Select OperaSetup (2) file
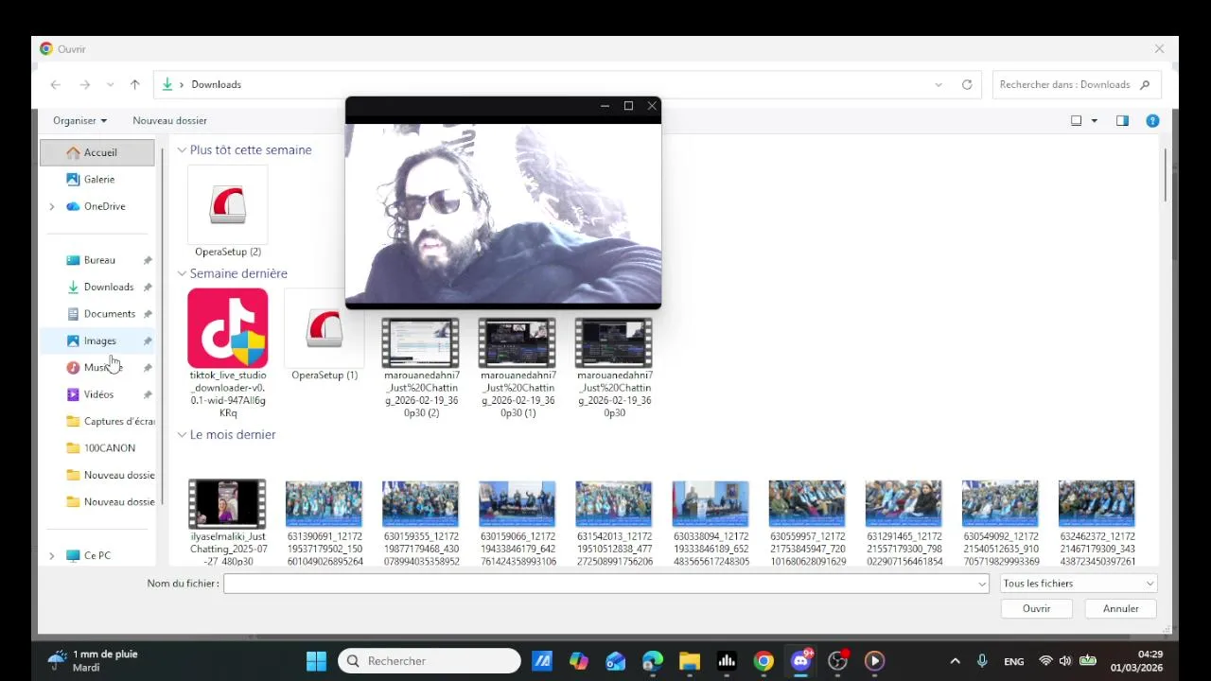1211x681 pixels. pyautogui.click(x=228, y=212)
